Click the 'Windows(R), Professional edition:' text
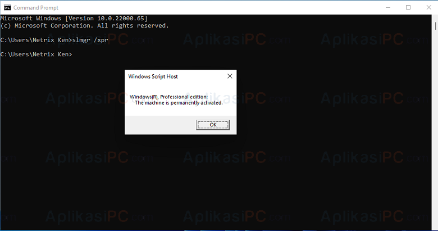This screenshot has height=231, width=438. click(x=168, y=97)
